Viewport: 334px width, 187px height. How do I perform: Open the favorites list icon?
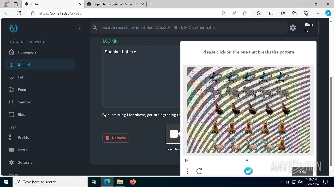coord(283,13)
